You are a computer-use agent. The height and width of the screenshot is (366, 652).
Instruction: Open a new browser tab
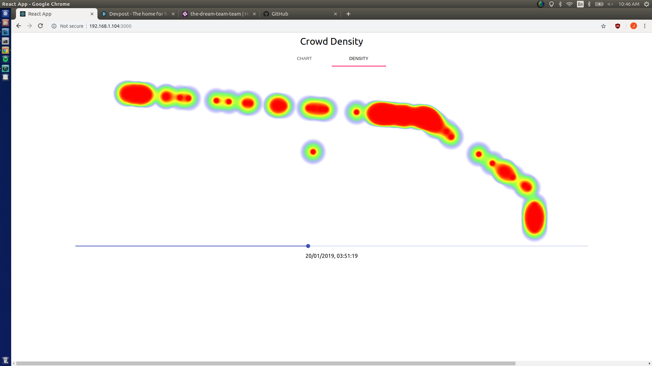coord(348,14)
